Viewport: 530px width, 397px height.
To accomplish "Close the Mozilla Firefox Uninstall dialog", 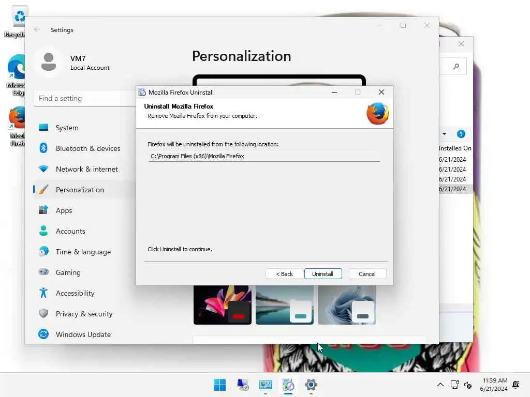I will click(381, 92).
